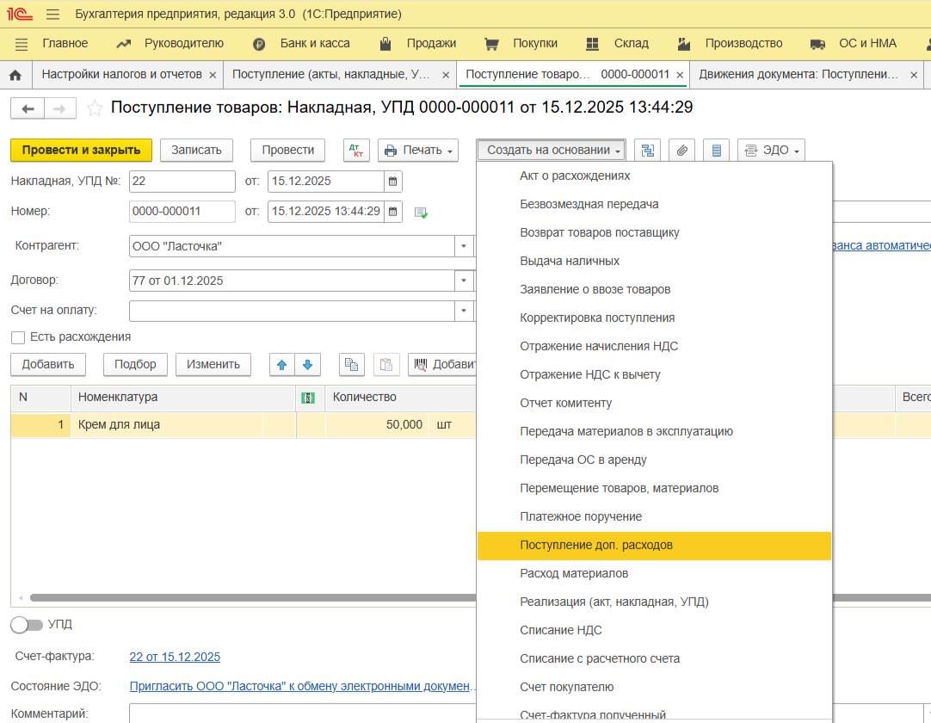
Task: Open the Печать dropdown menu
Action: click(x=418, y=150)
